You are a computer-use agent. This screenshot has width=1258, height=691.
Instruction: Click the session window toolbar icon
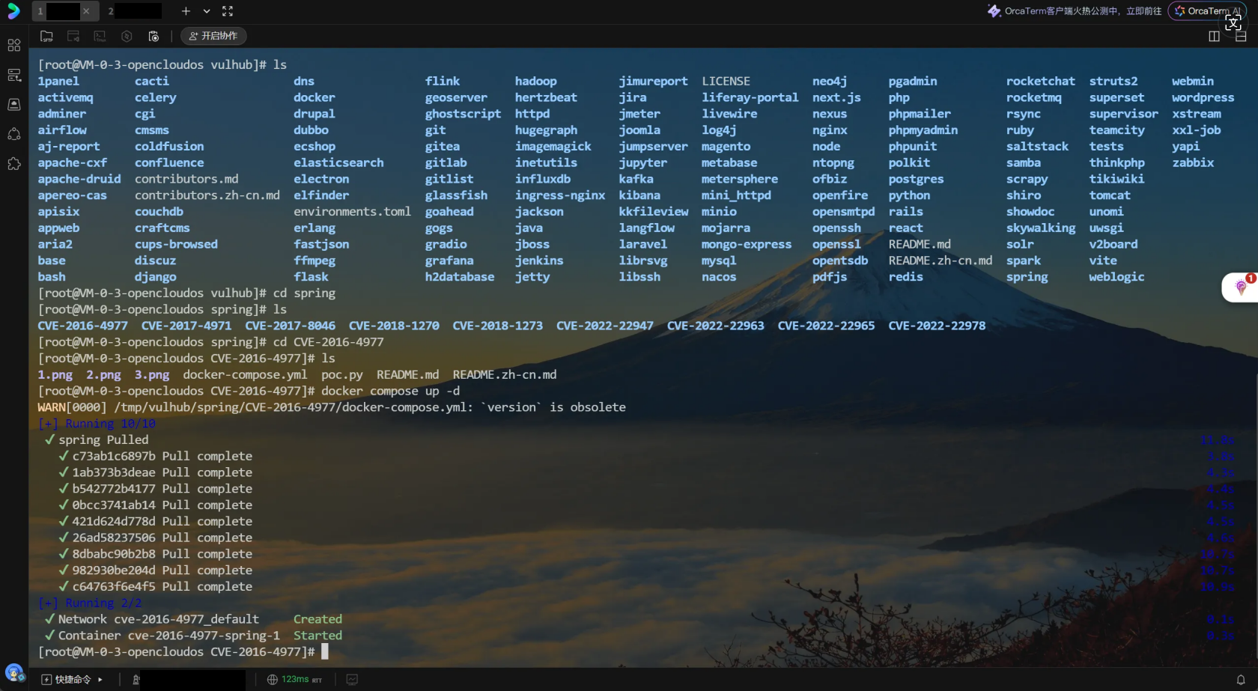coord(73,36)
